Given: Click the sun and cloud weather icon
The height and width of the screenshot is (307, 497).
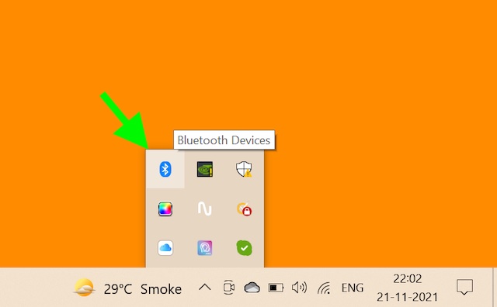Looking at the screenshot, I should 84,288.
